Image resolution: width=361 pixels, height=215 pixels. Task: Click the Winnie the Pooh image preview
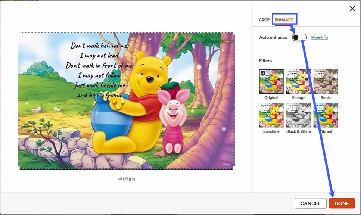pos(127,100)
